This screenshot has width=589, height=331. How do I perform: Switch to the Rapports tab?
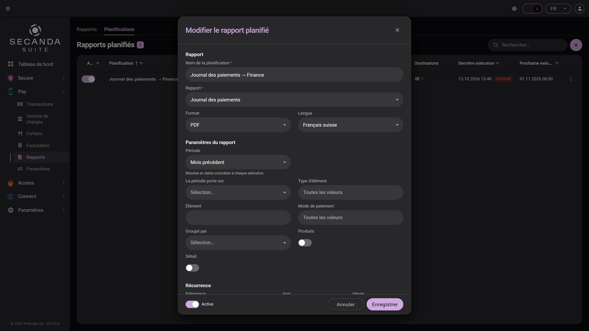(87, 29)
